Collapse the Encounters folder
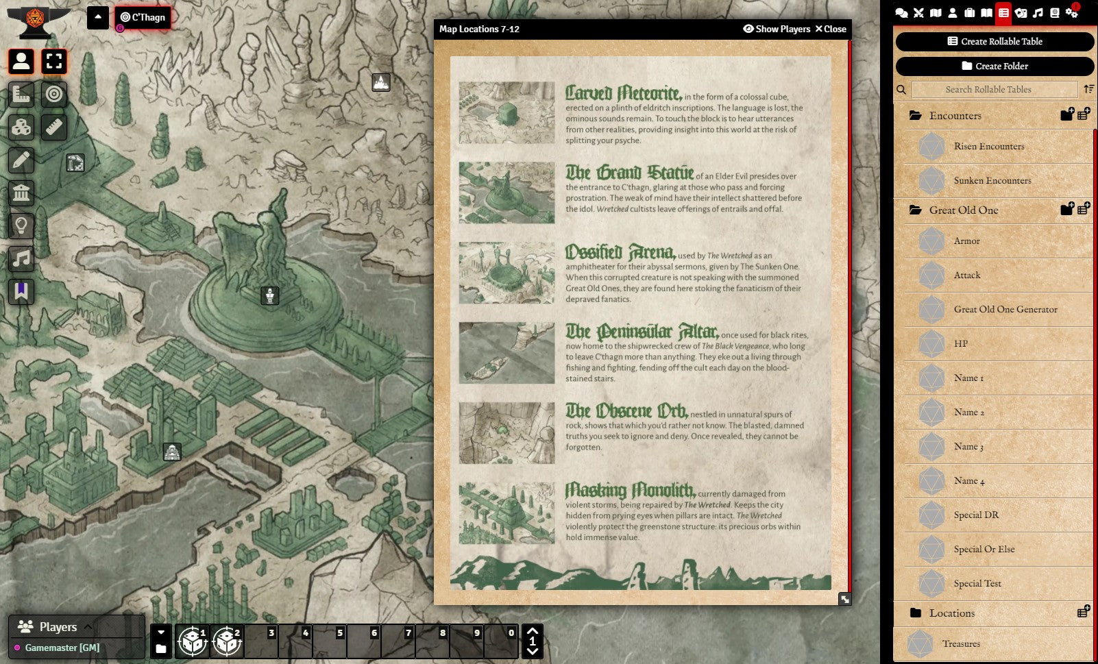The height and width of the screenshot is (664, 1098). (955, 116)
